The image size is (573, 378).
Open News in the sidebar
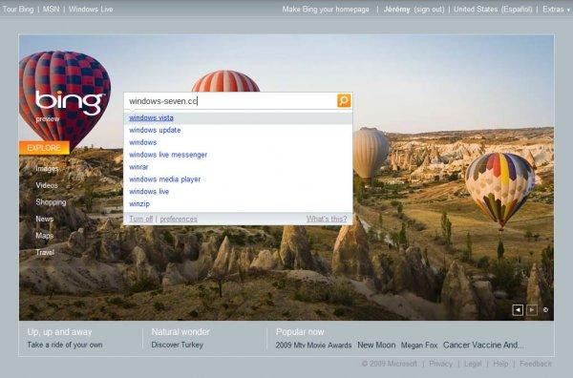pyautogui.click(x=45, y=219)
